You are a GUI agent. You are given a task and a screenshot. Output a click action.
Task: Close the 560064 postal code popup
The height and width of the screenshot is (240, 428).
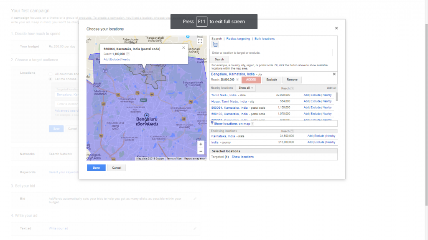(x=183, y=47)
